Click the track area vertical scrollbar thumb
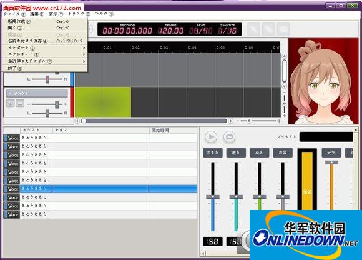Screen dimensions: 362x260 (285, 71)
